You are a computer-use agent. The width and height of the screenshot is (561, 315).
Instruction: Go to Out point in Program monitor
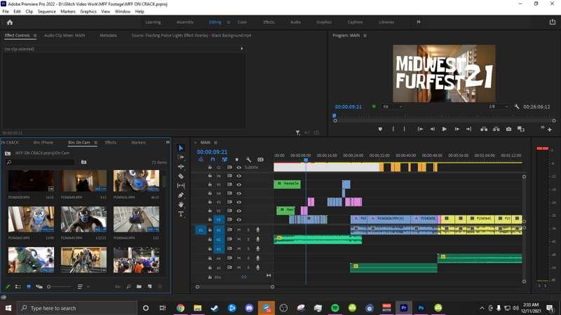[x=468, y=129]
